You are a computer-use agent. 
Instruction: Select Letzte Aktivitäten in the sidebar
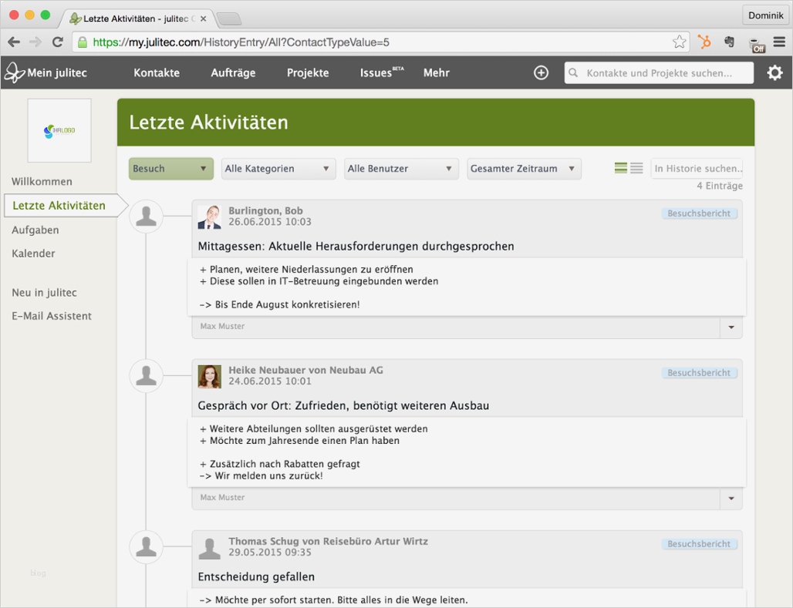pos(59,206)
